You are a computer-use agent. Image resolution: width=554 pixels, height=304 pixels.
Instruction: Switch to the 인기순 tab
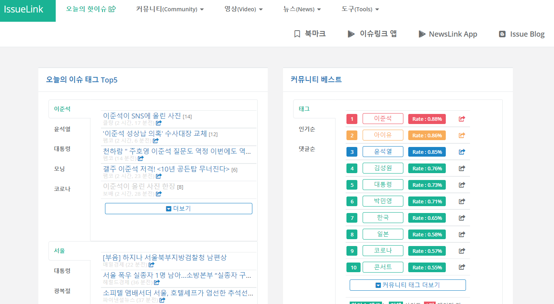point(307,129)
